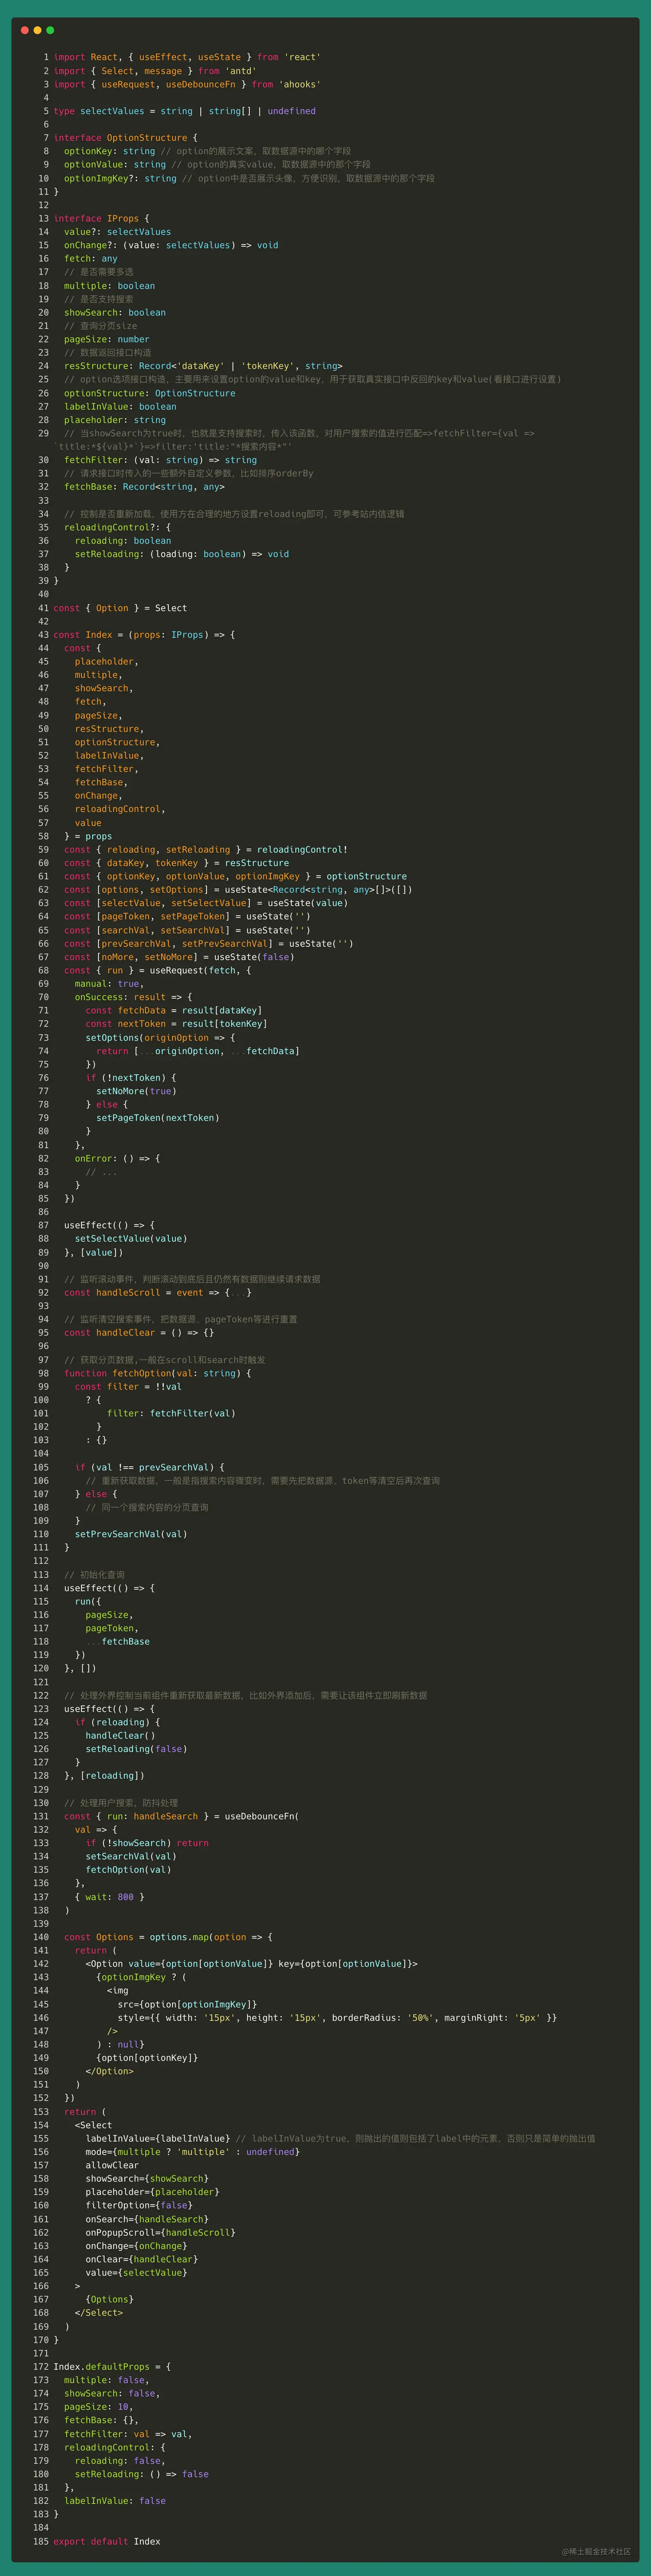Click the 'setPageToken(nextToken)' call

pyautogui.click(x=157, y=1118)
